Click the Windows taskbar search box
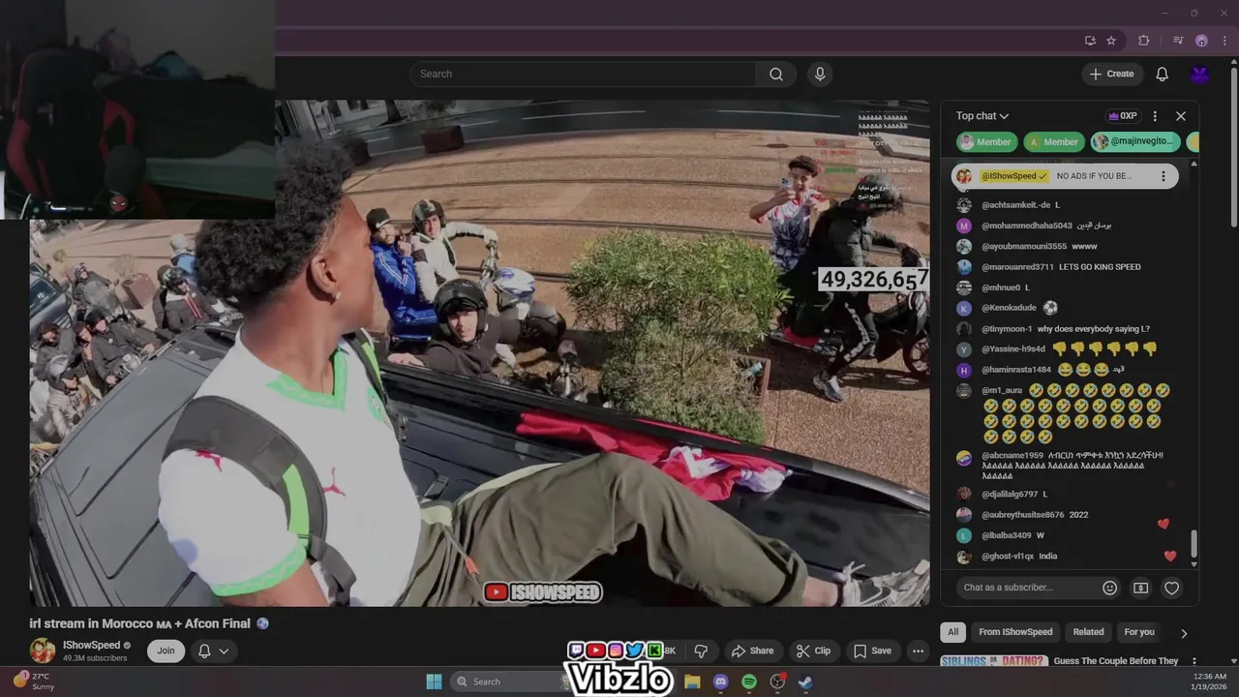 coord(511,682)
